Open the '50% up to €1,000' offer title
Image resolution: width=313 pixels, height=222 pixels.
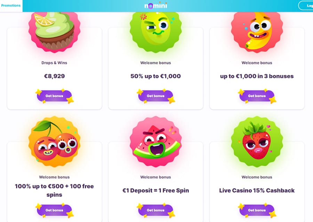pos(156,76)
